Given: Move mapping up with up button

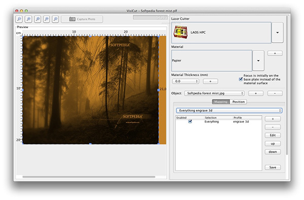Looking at the screenshot, I should coord(273,143).
